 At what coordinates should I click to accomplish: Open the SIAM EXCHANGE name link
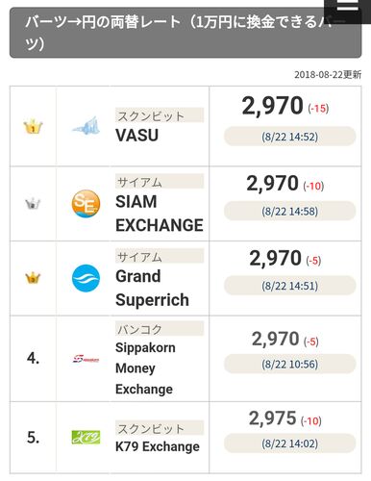click(x=160, y=214)
